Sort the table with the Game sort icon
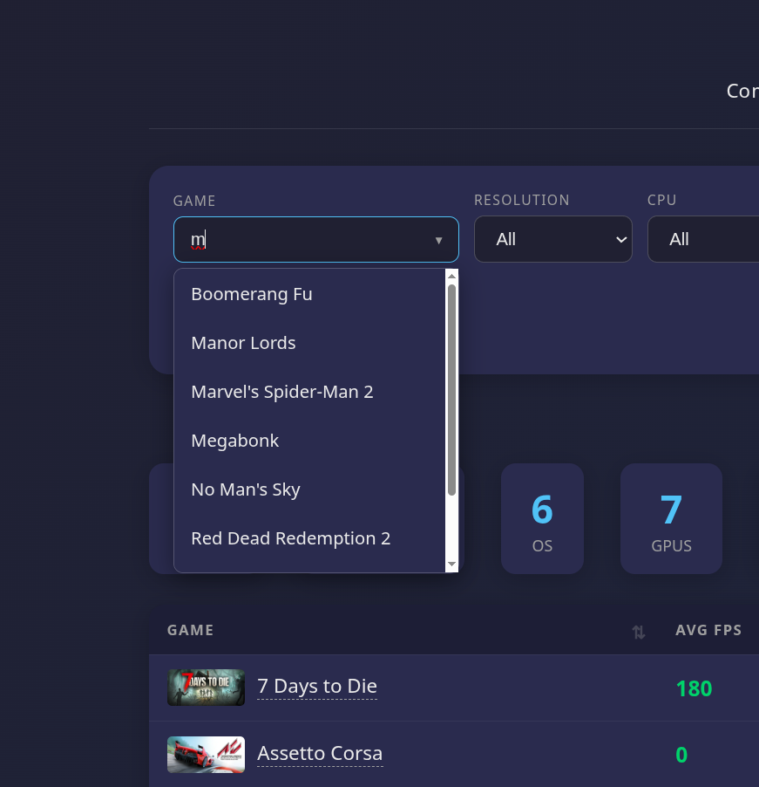The width and height of the screenshot is (759, 787). point(639,632)
